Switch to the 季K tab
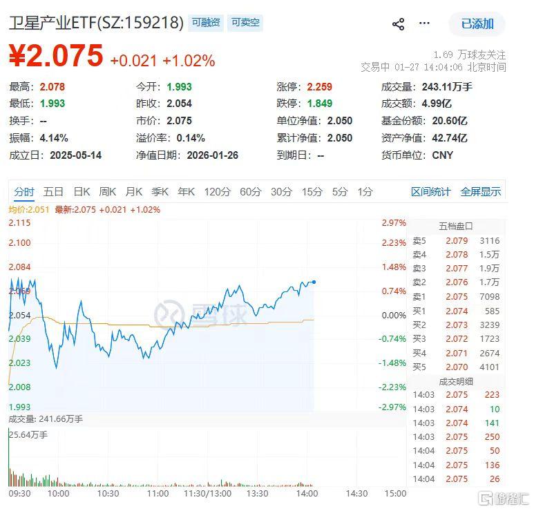This screenshot has height=511, width=534. tap(160, 192)
